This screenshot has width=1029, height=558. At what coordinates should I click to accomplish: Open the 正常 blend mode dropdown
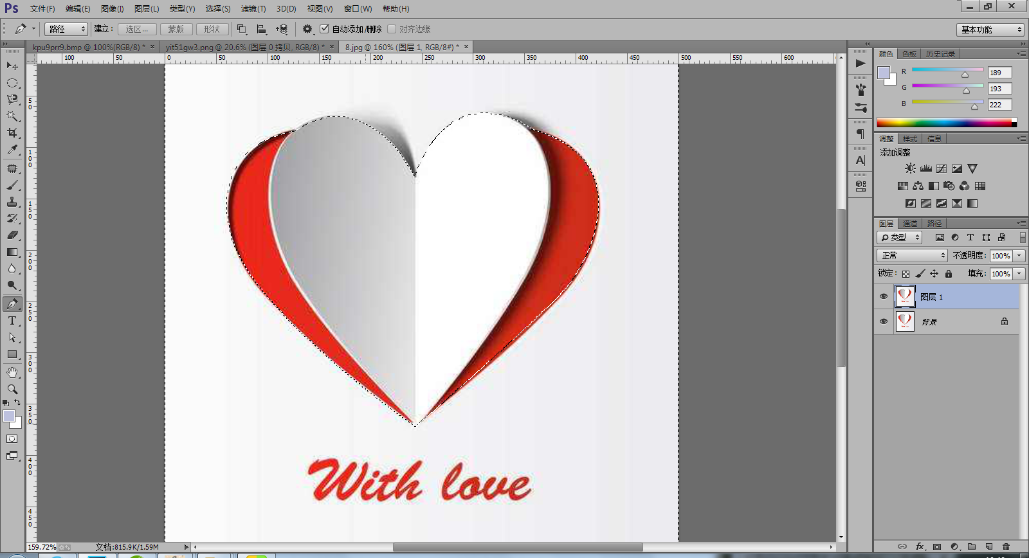click(x=912, y=255)
